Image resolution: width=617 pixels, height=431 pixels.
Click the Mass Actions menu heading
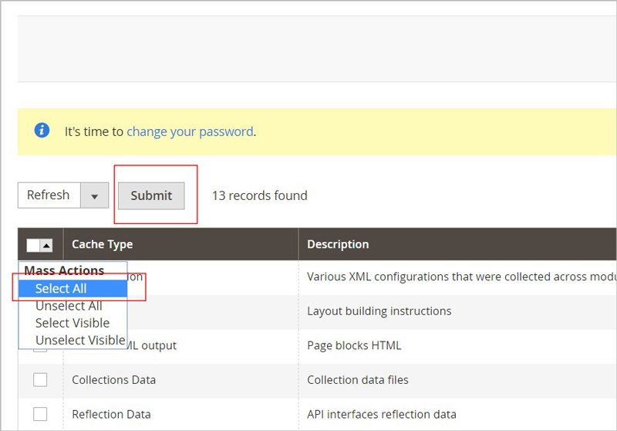[x=64, y=271]
